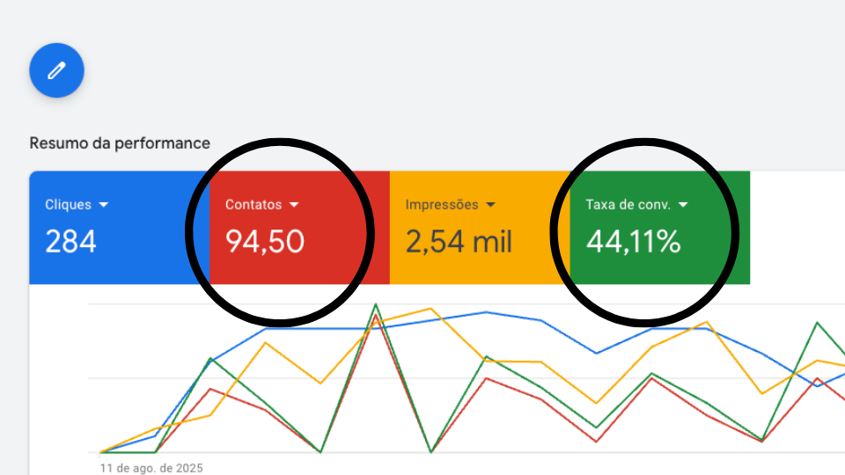Image resolution: width=845 pixels, height=475 pixels.
Task: Click the Cliques metric label
Action: coord(68,205)
